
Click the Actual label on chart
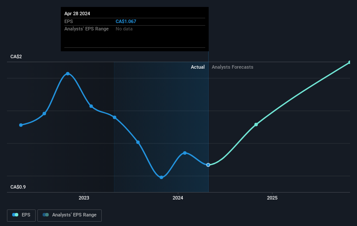197,67
